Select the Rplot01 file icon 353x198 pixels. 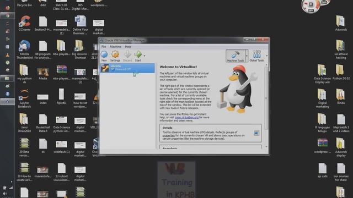coord(61,97)
